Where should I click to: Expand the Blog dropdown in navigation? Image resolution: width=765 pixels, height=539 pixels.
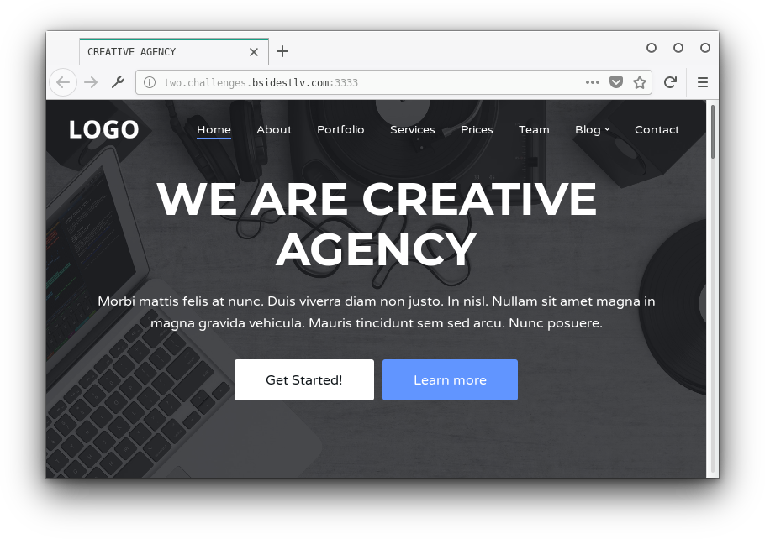(x=593, y=129)
